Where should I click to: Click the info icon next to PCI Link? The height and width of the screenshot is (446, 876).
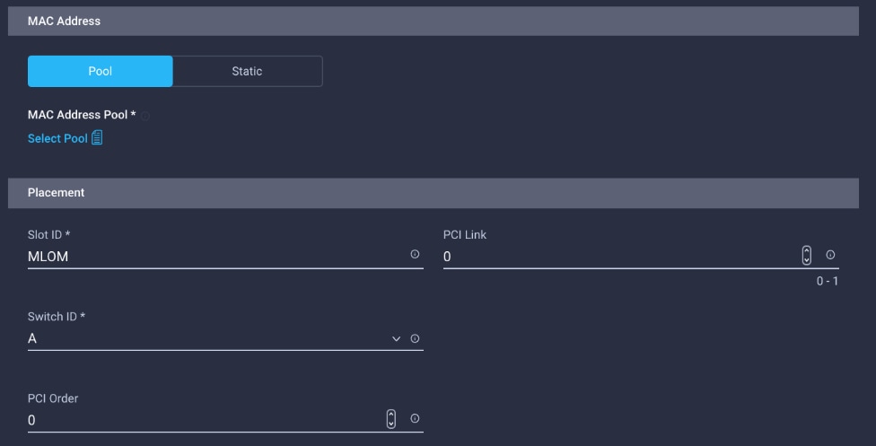pyautogui.click(x=830, y=255)
